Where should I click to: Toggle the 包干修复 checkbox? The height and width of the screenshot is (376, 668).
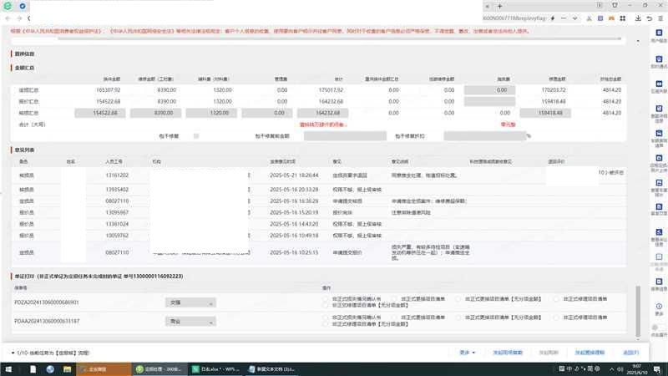pos(196,135)
